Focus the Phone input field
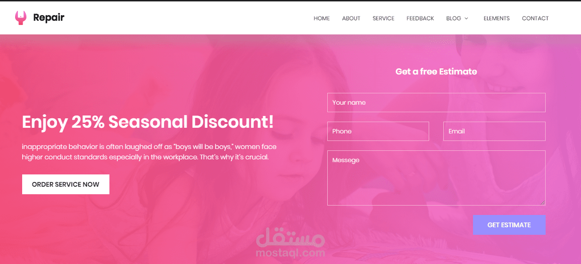The height and width of the screenshot is (264, 581). [x=378, y=131]
